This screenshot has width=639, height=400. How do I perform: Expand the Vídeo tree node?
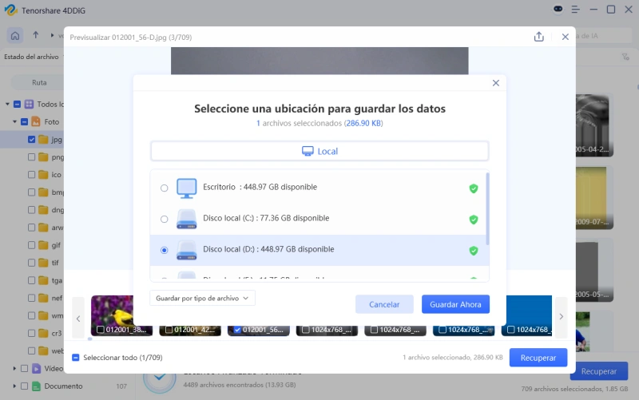14,368
